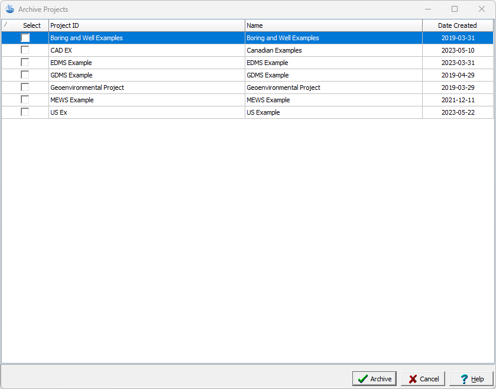Select the EDMS Example checkbox
The width and height of the screenshot is (496, 389).
pyautogui.click(x=25, y=63)
